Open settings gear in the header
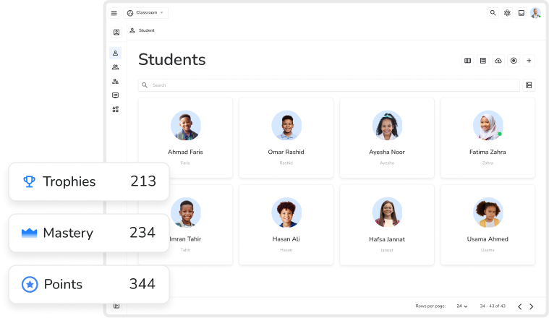 [x=507, y=13]
